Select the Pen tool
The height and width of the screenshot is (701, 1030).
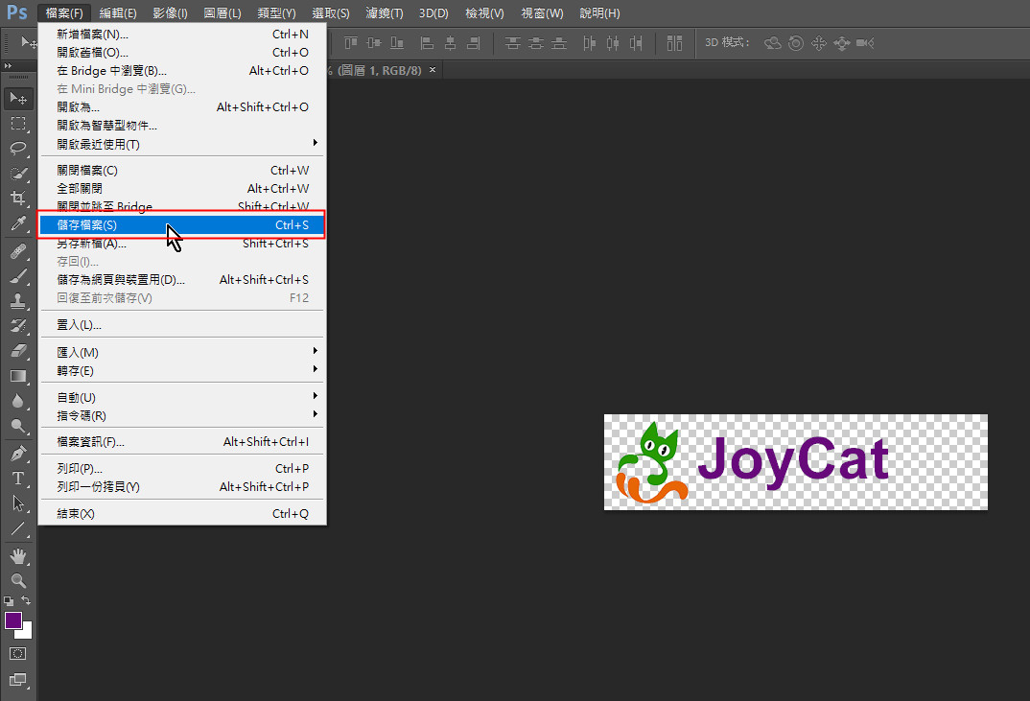pyautogui.click(x=18, y=454)
